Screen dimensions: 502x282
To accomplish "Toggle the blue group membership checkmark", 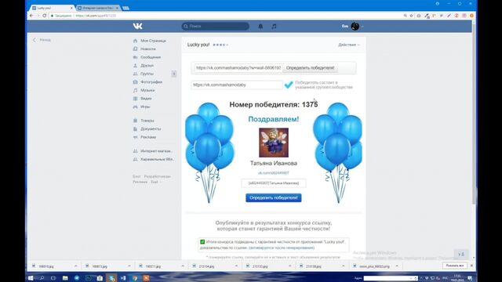I will point(289,85).
